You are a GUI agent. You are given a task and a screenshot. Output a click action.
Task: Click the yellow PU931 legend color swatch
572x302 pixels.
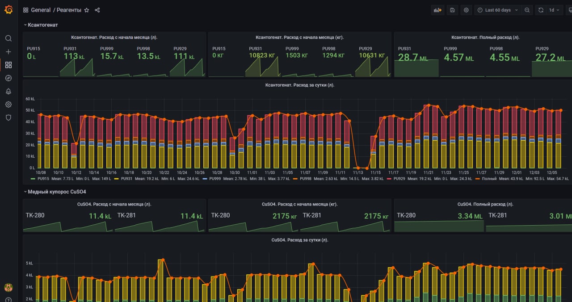click(117, 179)
